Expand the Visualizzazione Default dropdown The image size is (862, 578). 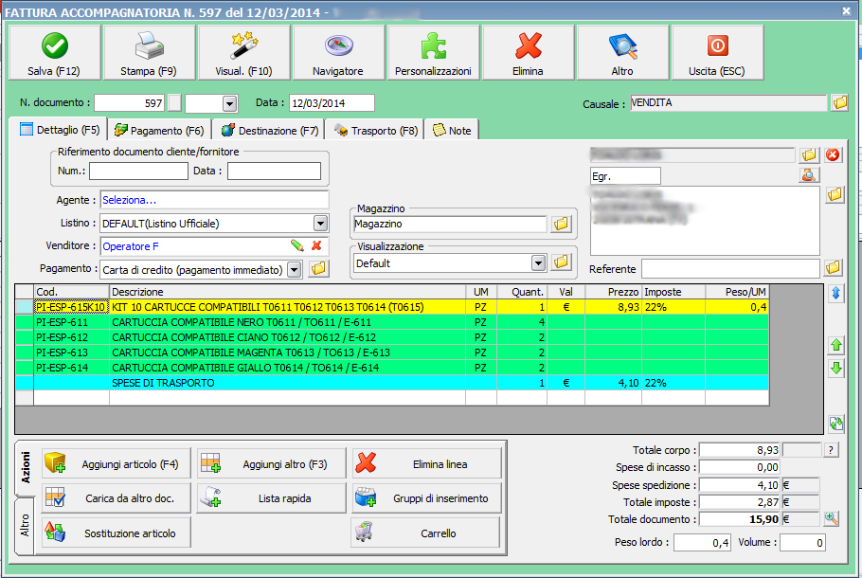pyautogui.click(x=538, y=262)
